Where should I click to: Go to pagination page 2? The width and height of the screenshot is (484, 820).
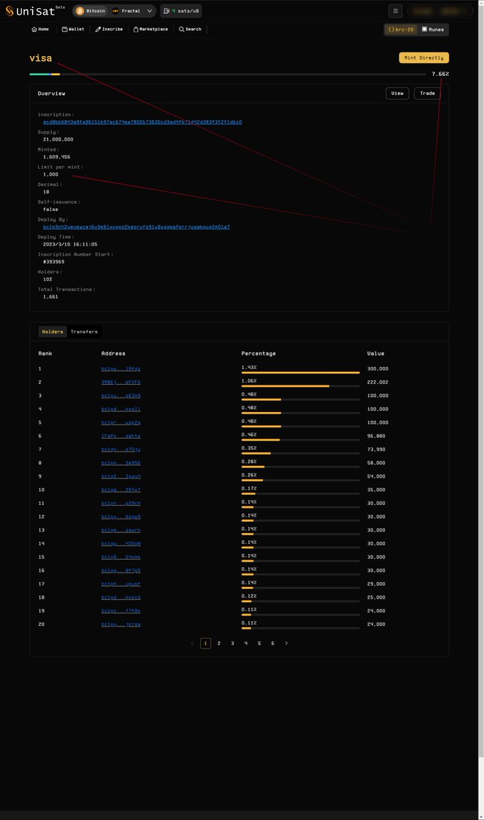(218, 643)
